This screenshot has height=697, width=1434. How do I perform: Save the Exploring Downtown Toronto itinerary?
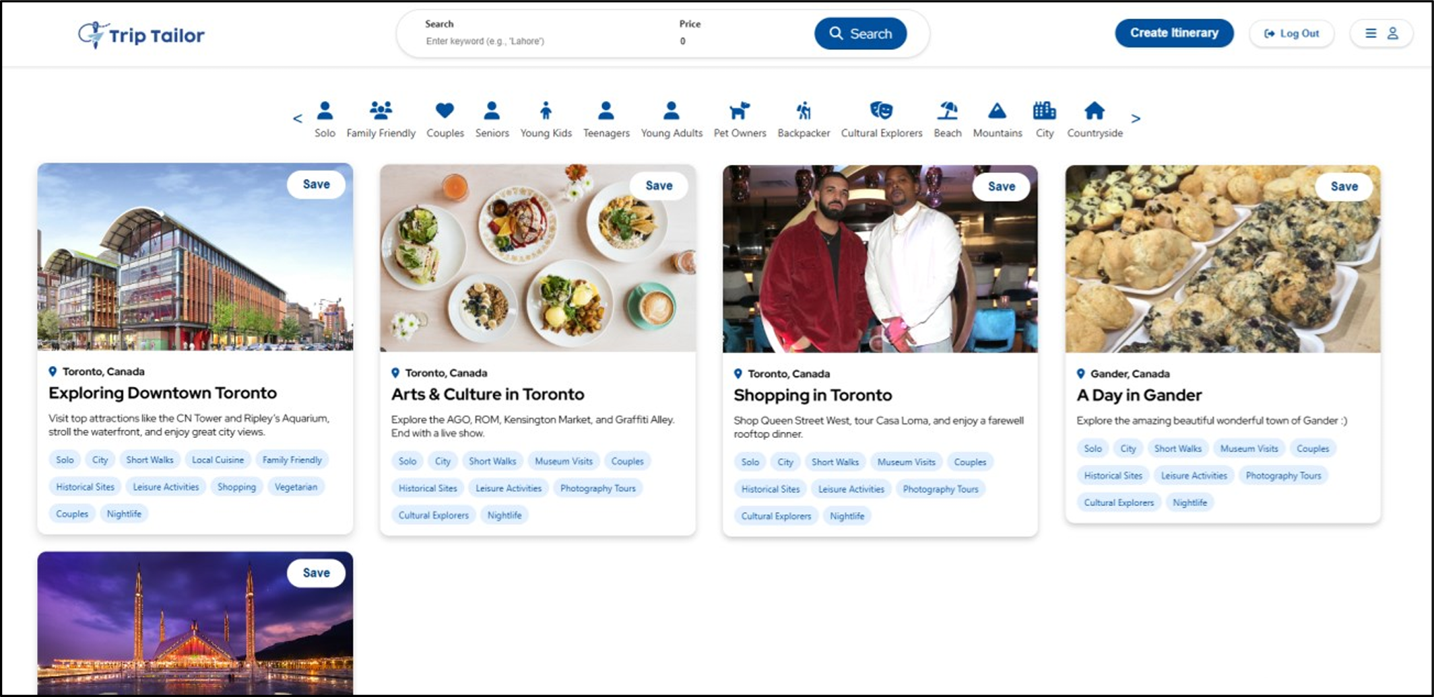[316, 184]
